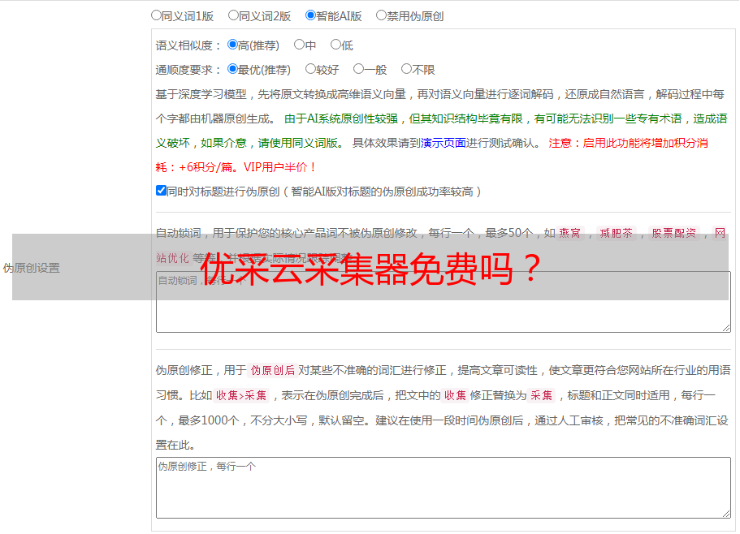Select 禁用伪原创 to disable rewriting
The width and height of the screenshot is (740, 534).
pyautogui.click(x=381, y=15)
